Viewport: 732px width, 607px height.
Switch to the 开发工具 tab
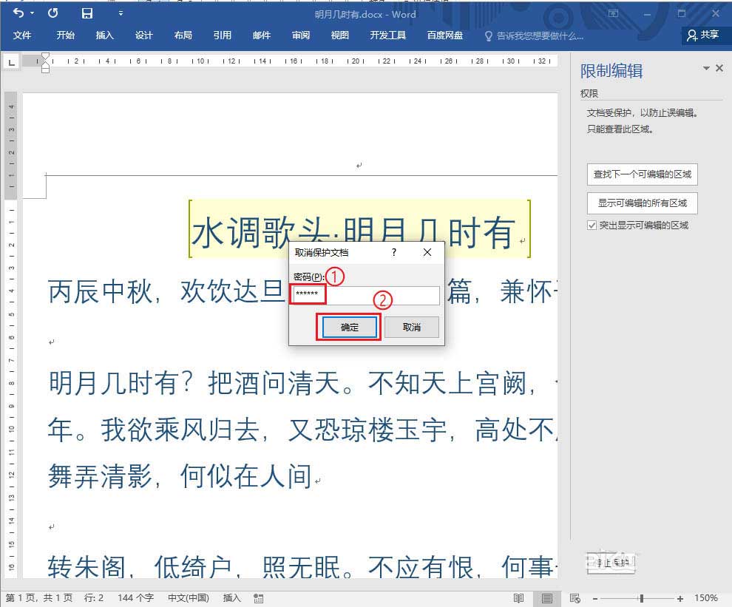387,35
